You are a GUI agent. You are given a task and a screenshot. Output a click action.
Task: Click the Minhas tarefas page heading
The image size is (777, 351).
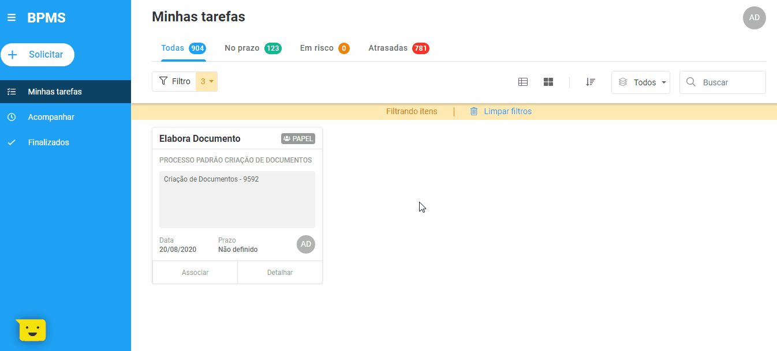point(199,17)
